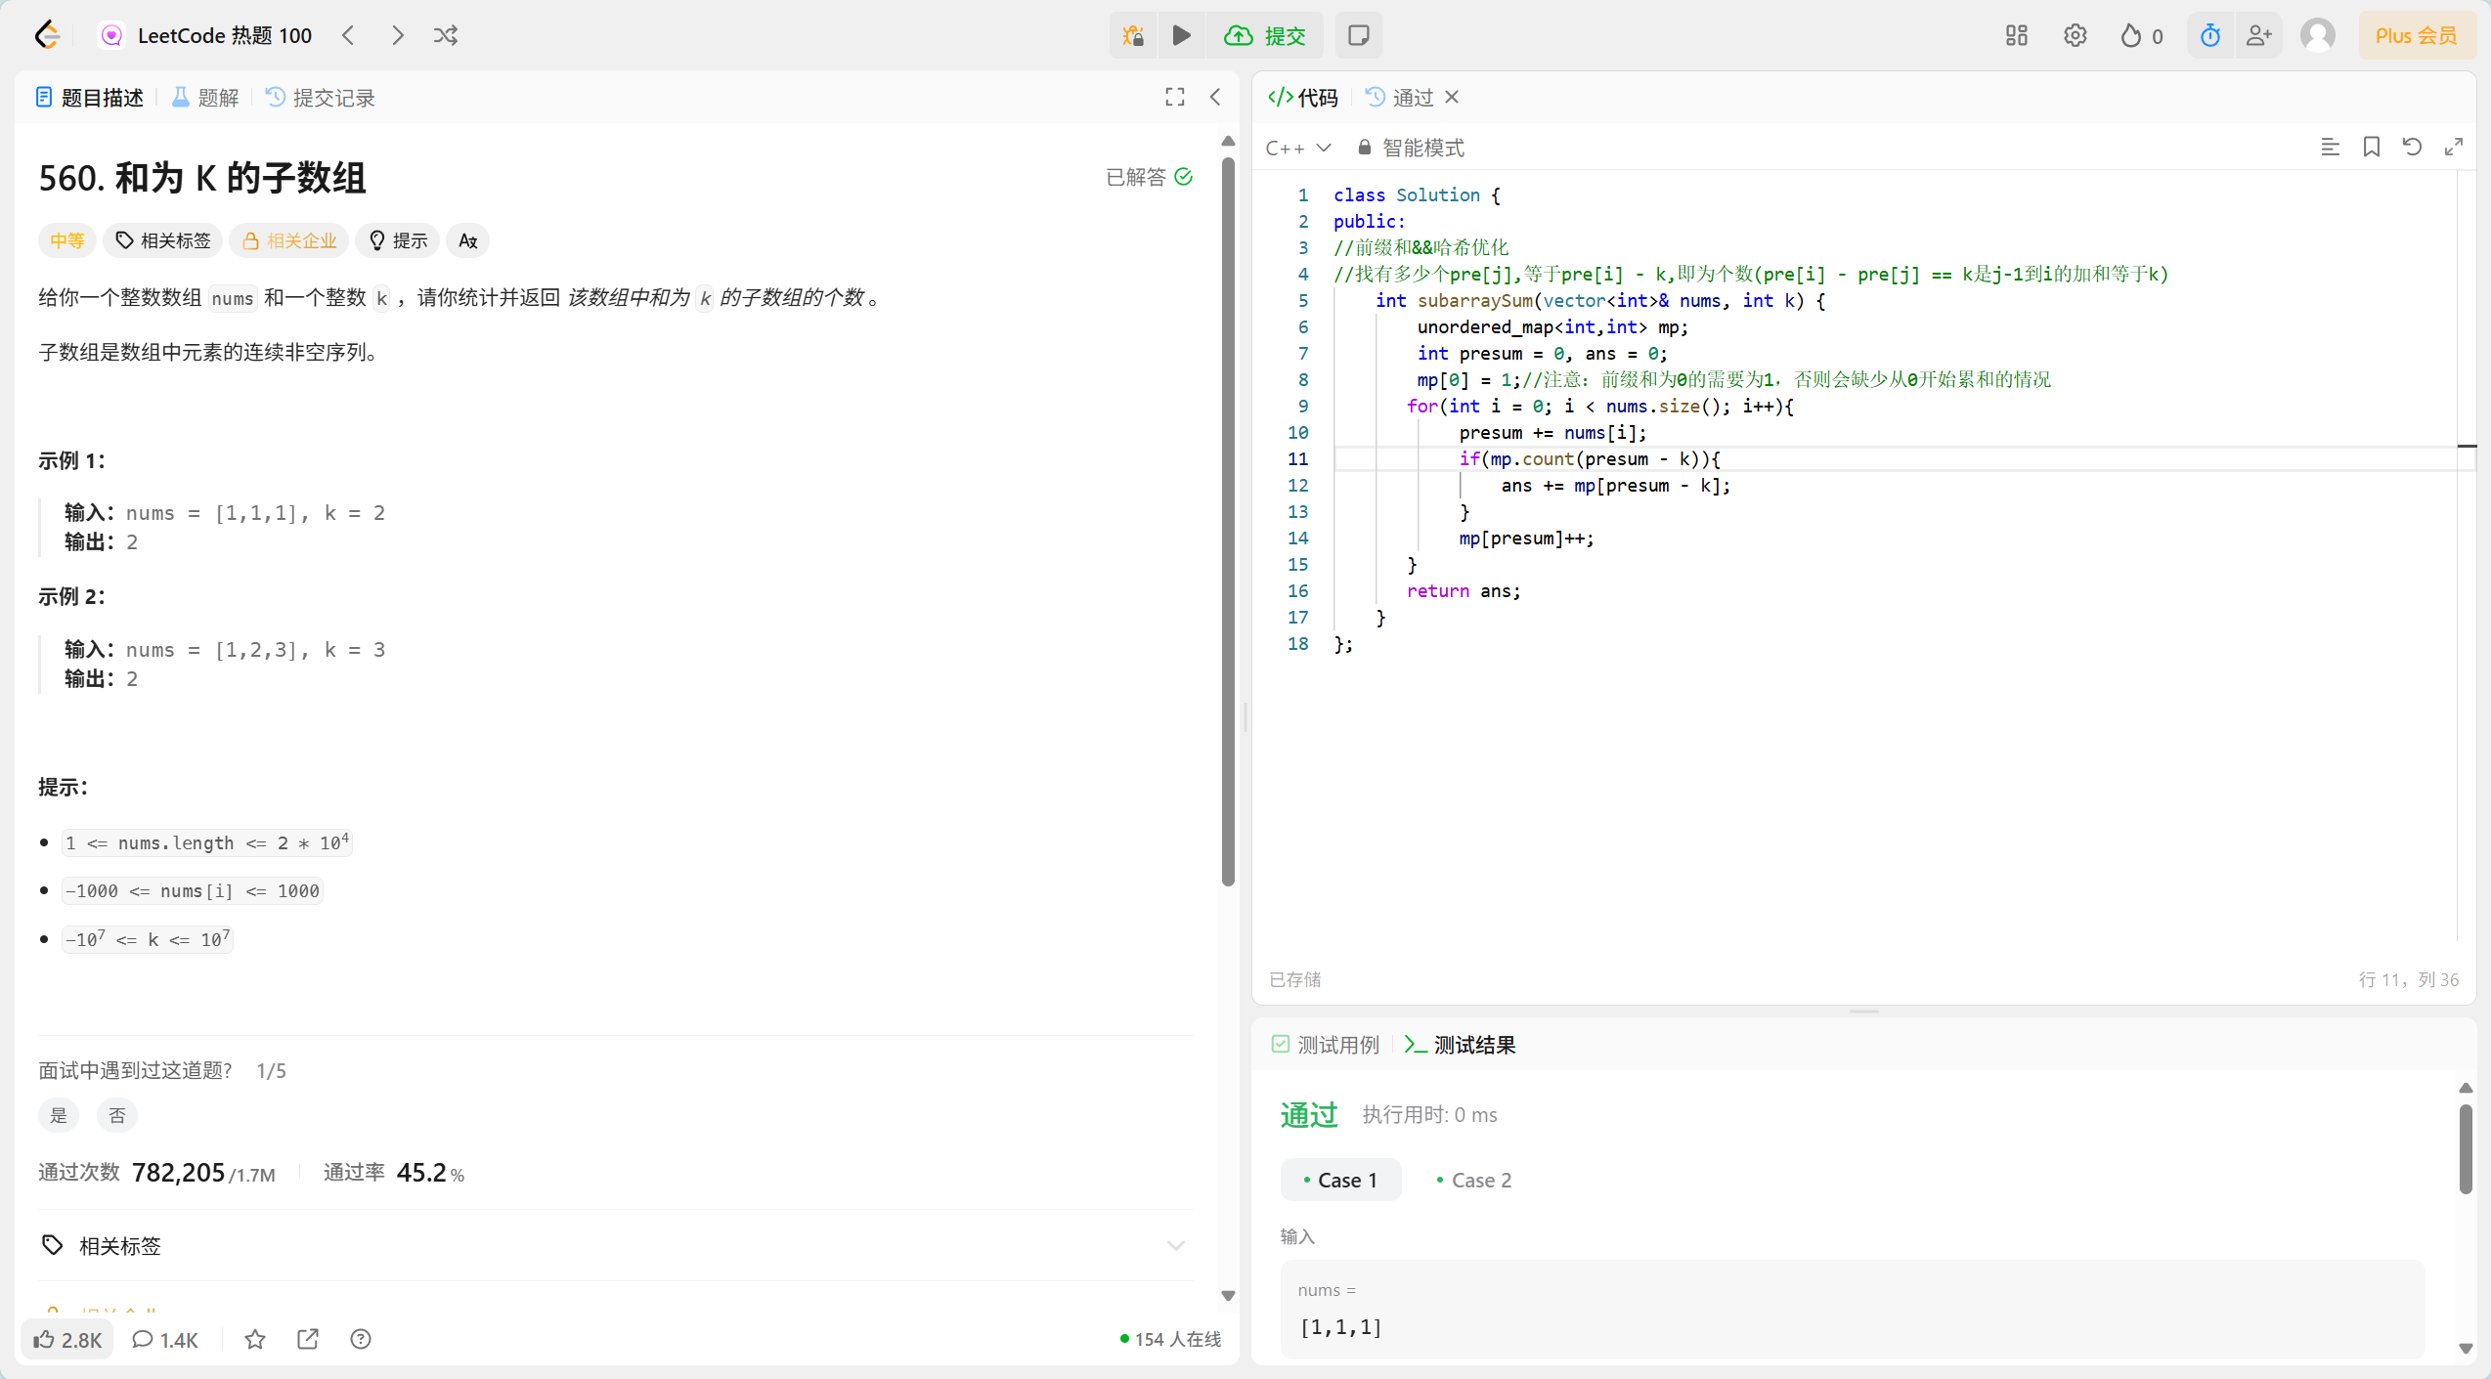Open the notes icon next to submit

pos(1358,36)
